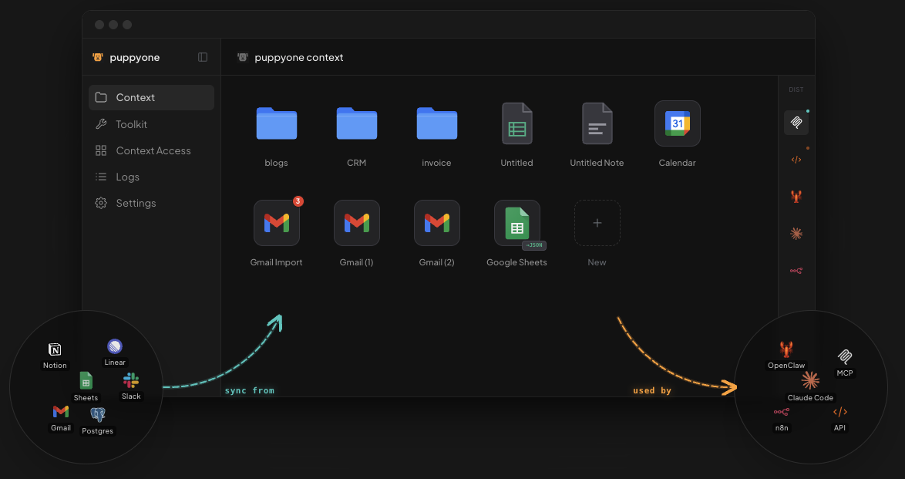Click the Gmail icon in sync circle
905x479 pixels.
click(61, 411)
